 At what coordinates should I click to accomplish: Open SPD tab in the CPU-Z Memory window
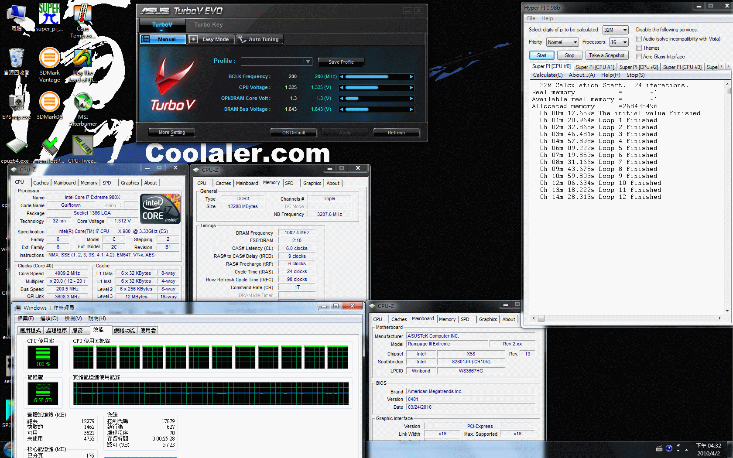[289, 183]
